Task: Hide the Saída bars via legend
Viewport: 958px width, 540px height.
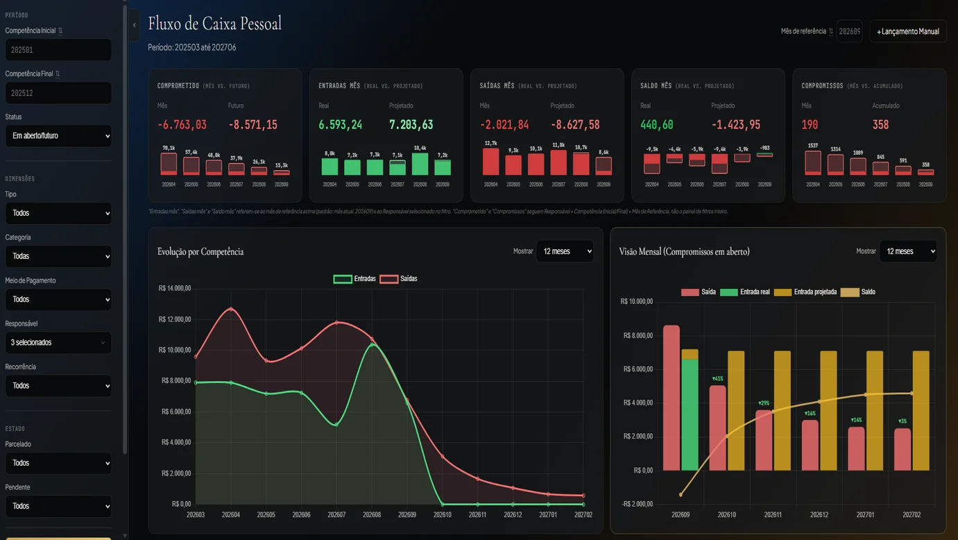Action: tap(699, 292)
